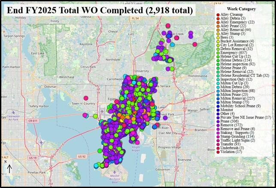Click the Alley Emergency (22) legend label

point(237,22)
